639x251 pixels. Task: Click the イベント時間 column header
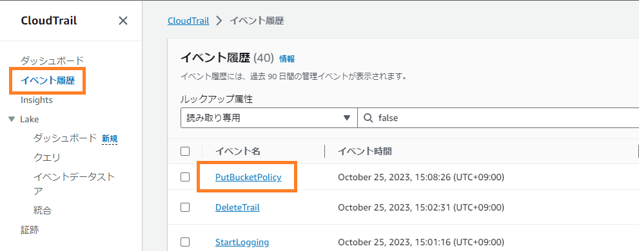pos(365,151)
